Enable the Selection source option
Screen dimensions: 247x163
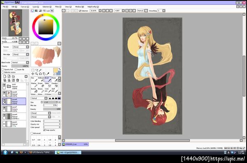3,72
